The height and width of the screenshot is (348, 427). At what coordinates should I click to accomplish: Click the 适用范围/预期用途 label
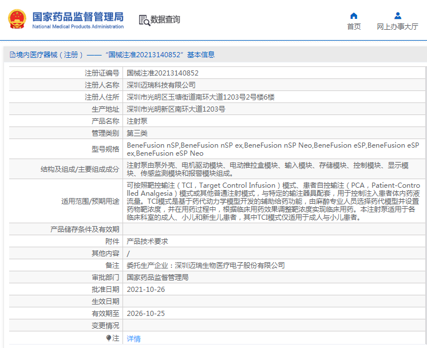(90, 201)
